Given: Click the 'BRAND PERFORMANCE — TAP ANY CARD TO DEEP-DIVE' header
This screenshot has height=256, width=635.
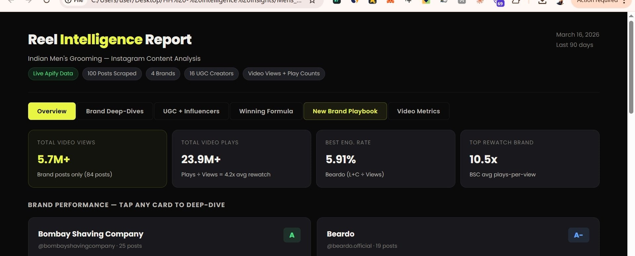Looking at the screenshot, I should (x=126, y=205).
